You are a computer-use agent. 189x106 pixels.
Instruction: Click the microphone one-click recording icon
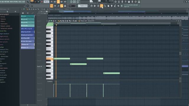click(x=122, y=2)
